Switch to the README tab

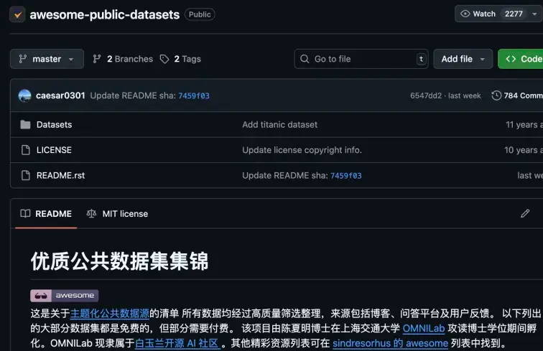click(46, 214)
